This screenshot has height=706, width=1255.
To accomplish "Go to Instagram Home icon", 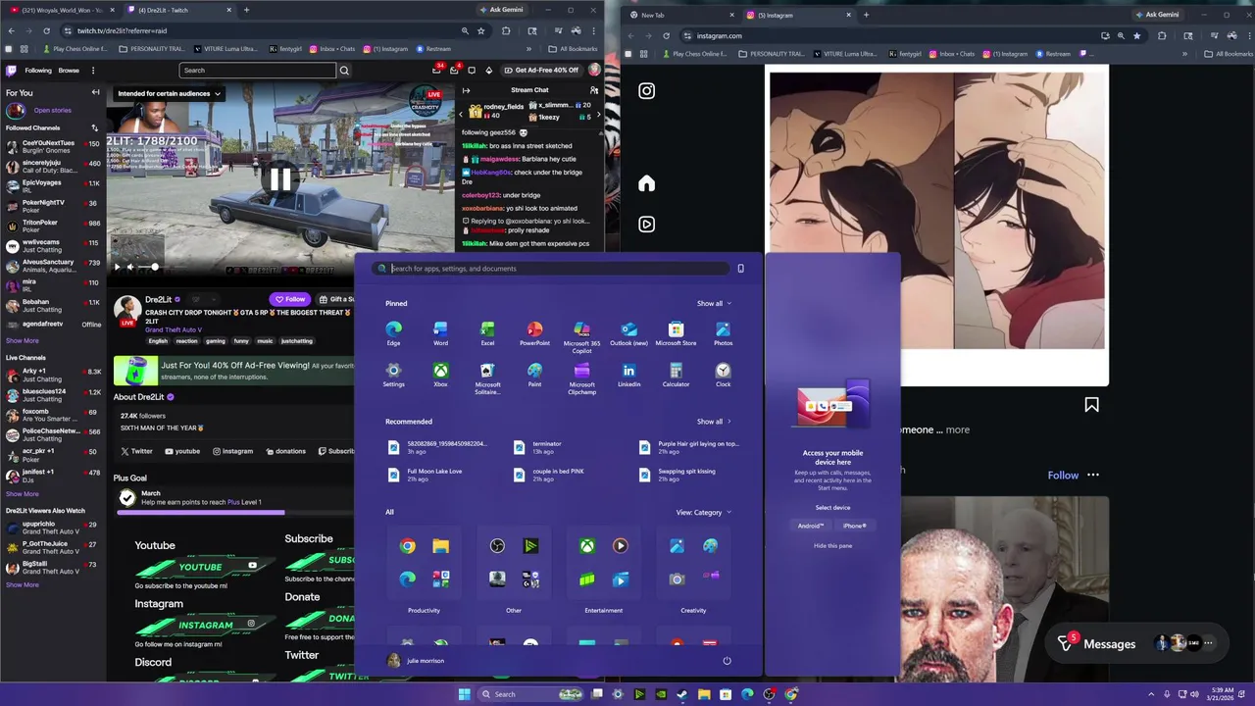I will tap(646, 183).
